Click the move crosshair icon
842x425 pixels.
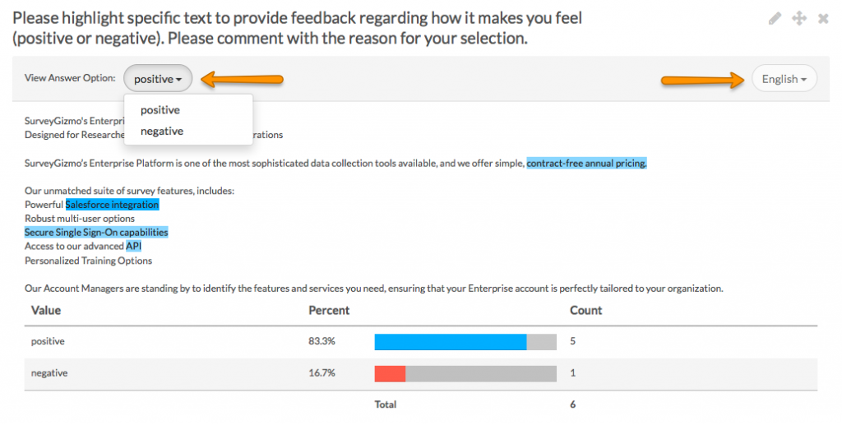pyautogui.click(x=798, y=19)
